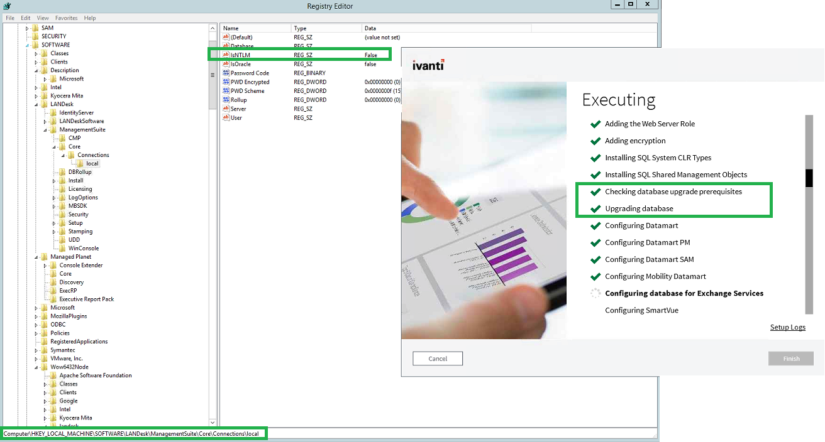The width and height of the screenshot is (825, 442).
Task: Open the View menu
Action: (42, 18)
